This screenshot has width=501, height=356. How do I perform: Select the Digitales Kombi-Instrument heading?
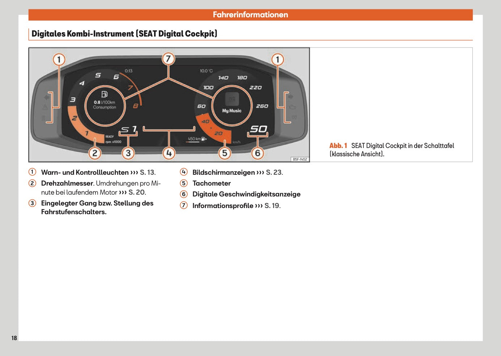[x=124, y=33]
